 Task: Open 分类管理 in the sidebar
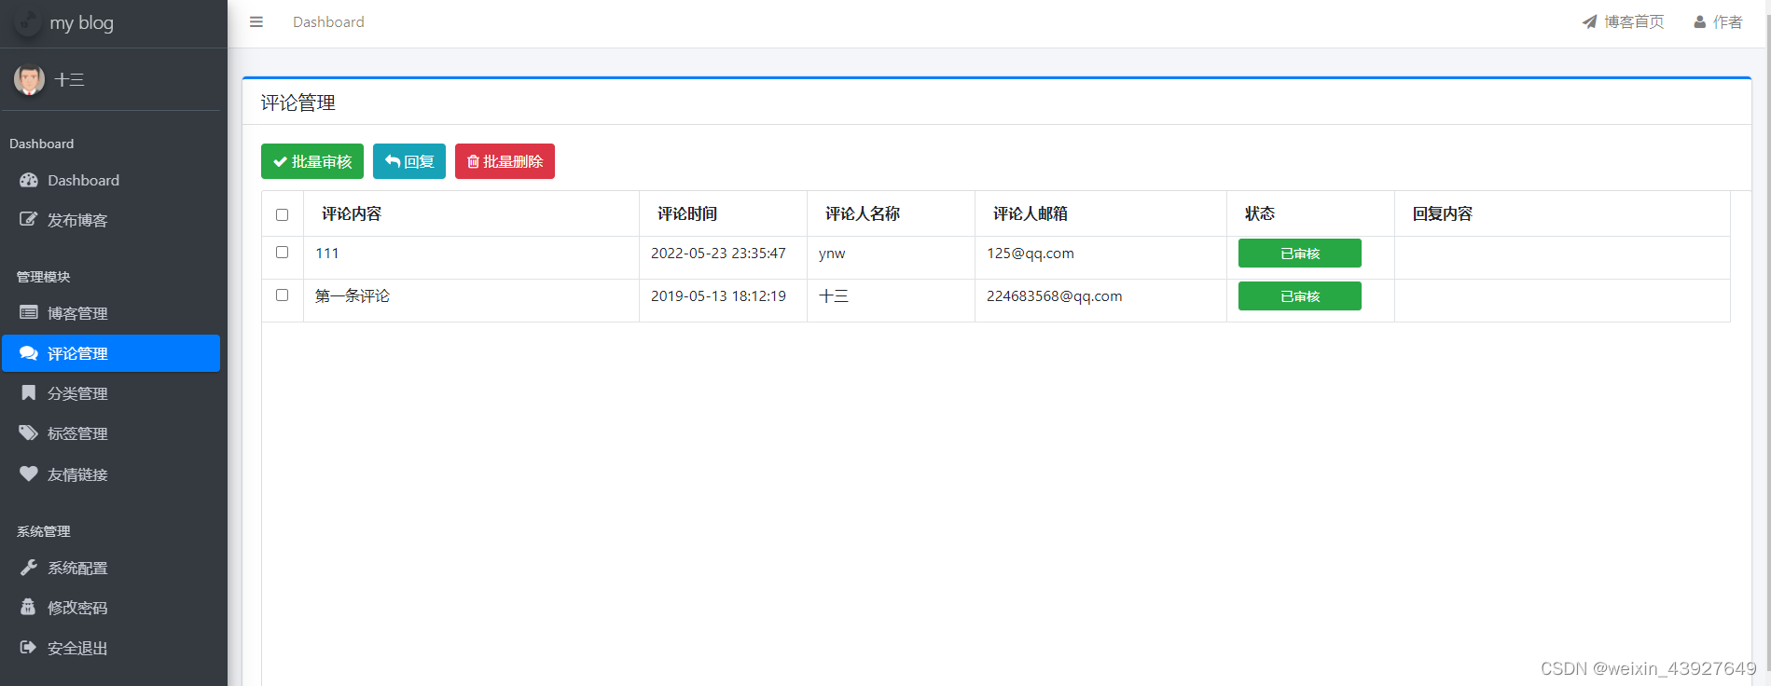[111, 393]
